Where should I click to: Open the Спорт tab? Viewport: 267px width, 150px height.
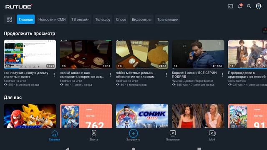(x=121, y=20)
